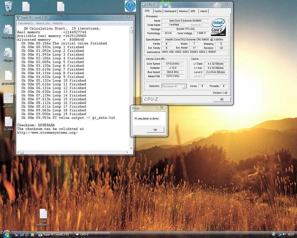Click the leftmost green tray icon

(x=273, y=234)
